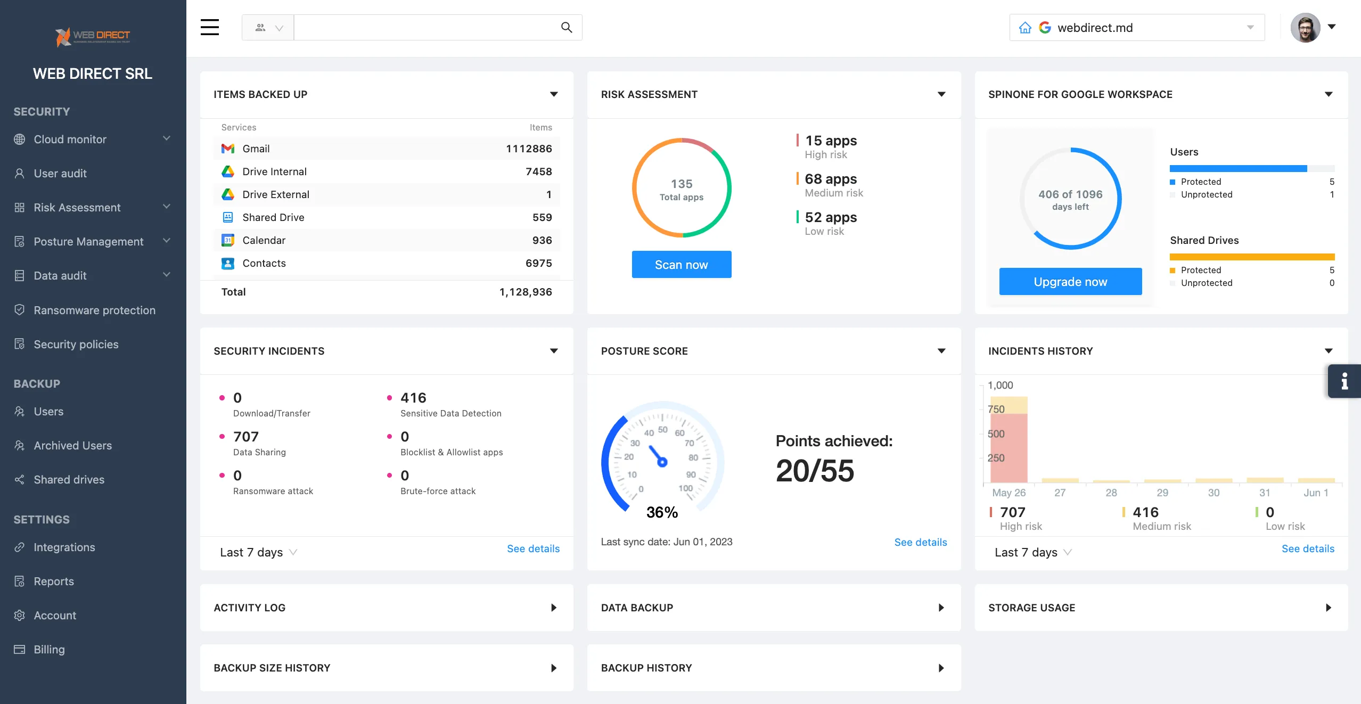This screenshot has width=1361, height=704.
Task: Select the Billing menu item
Action: [48, 648]
